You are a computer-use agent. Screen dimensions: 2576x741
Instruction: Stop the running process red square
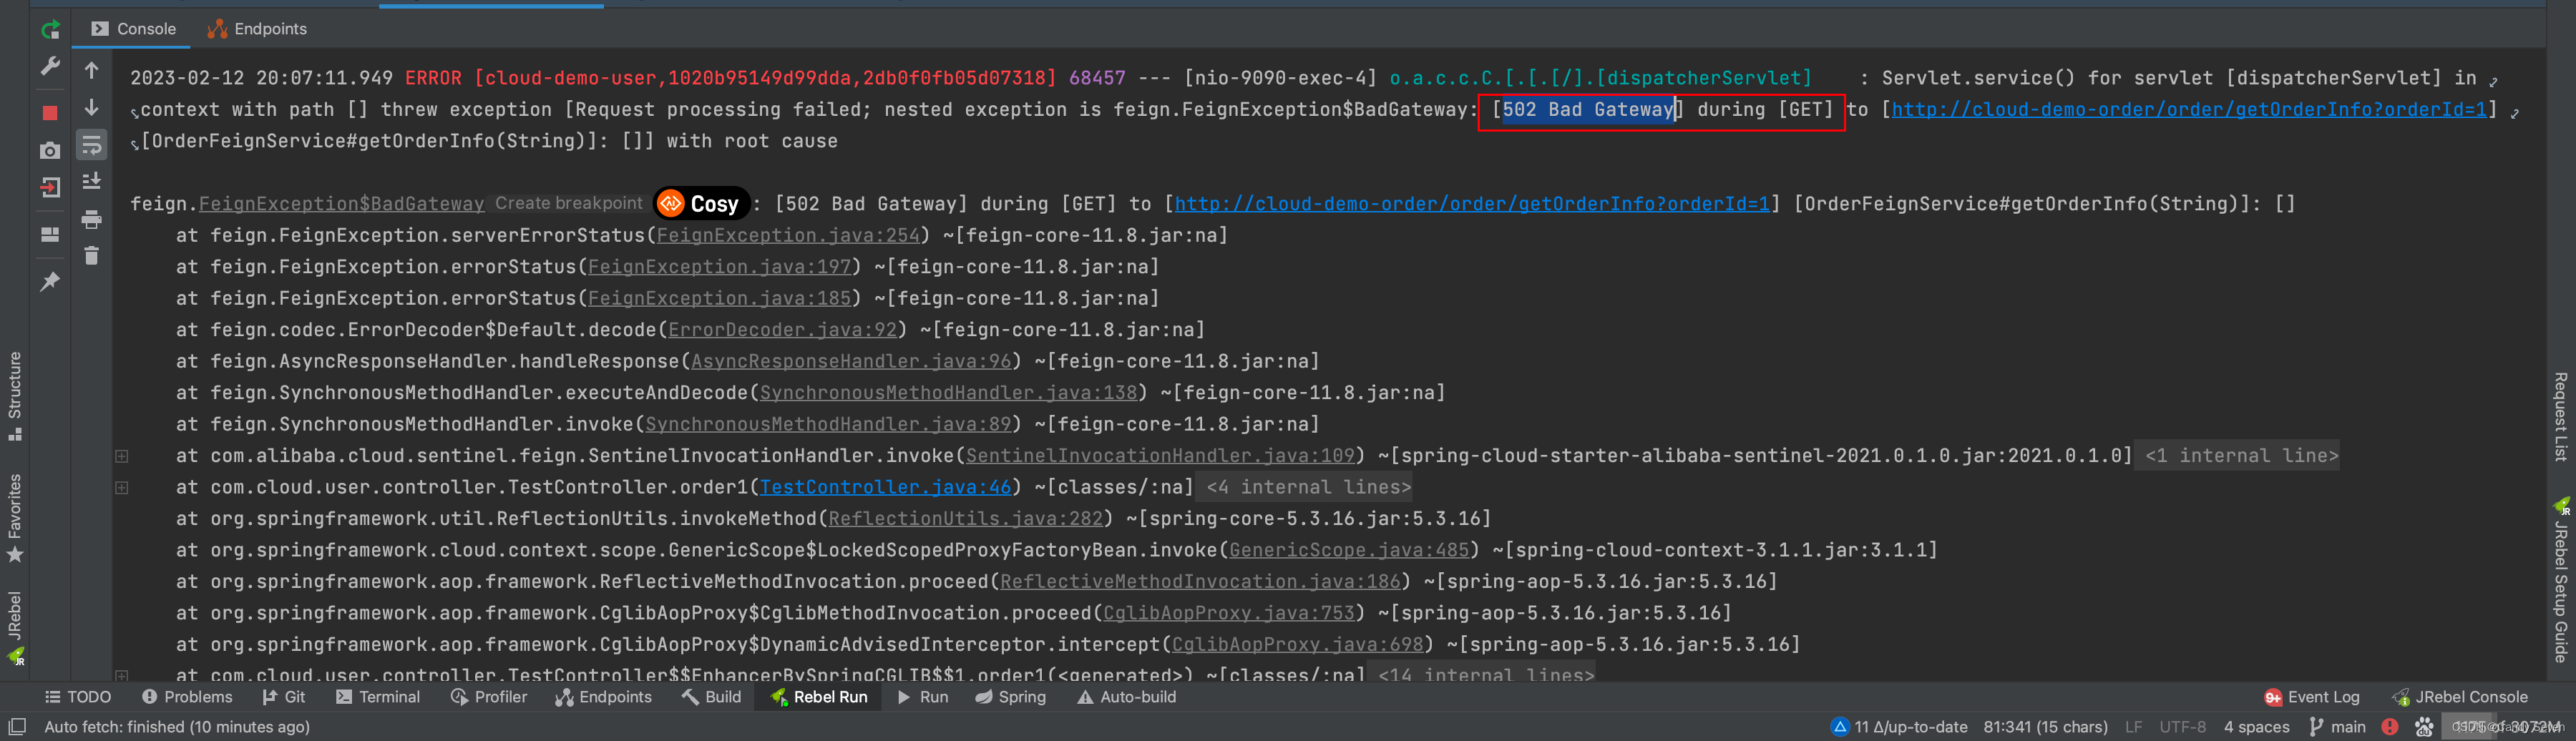click(50, 113)
